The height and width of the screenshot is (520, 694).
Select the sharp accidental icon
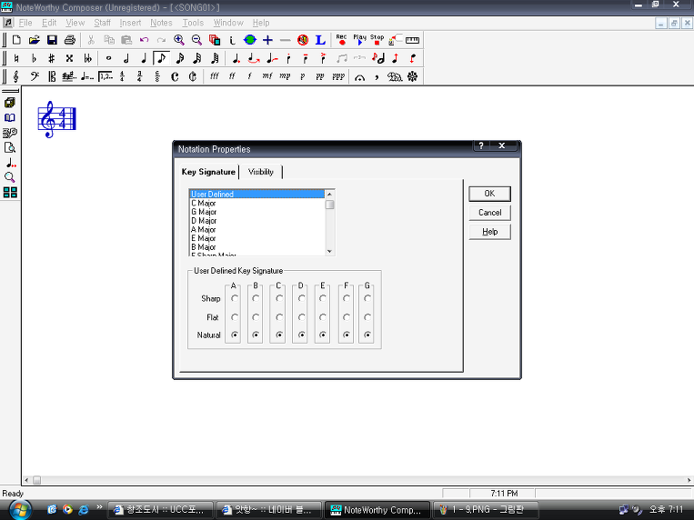tap(51, 58)
